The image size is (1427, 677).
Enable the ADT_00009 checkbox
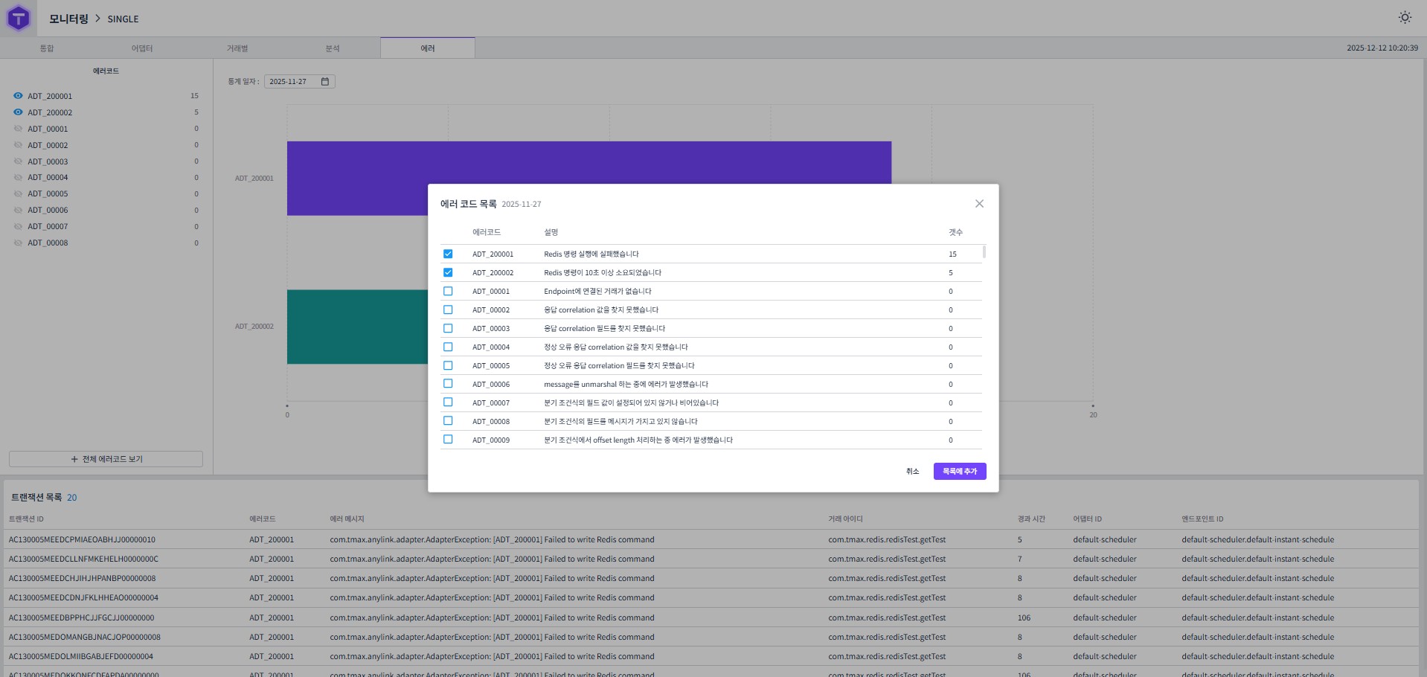(448, 439)
